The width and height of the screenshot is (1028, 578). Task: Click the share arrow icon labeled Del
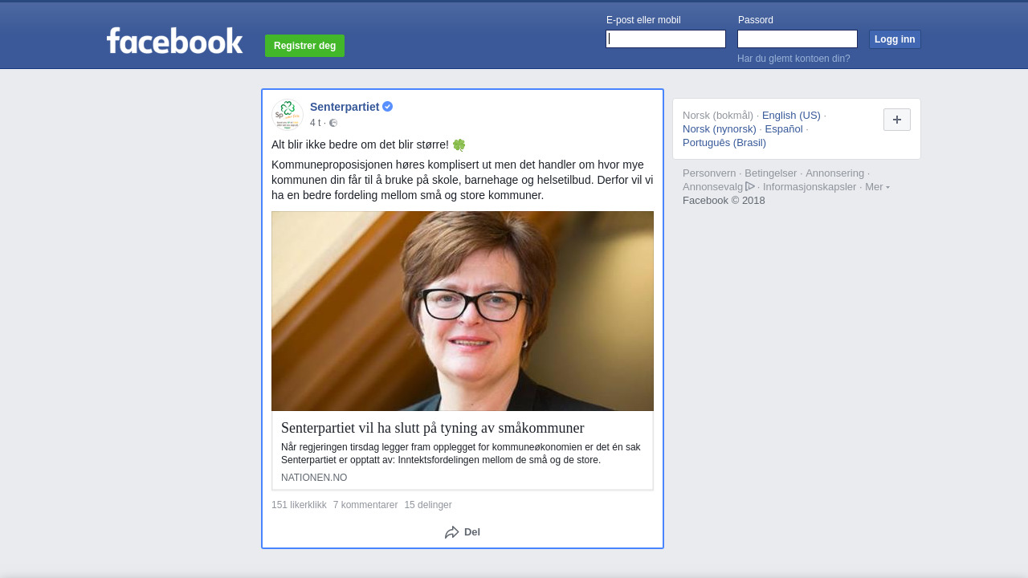click(x=452, y=532)
